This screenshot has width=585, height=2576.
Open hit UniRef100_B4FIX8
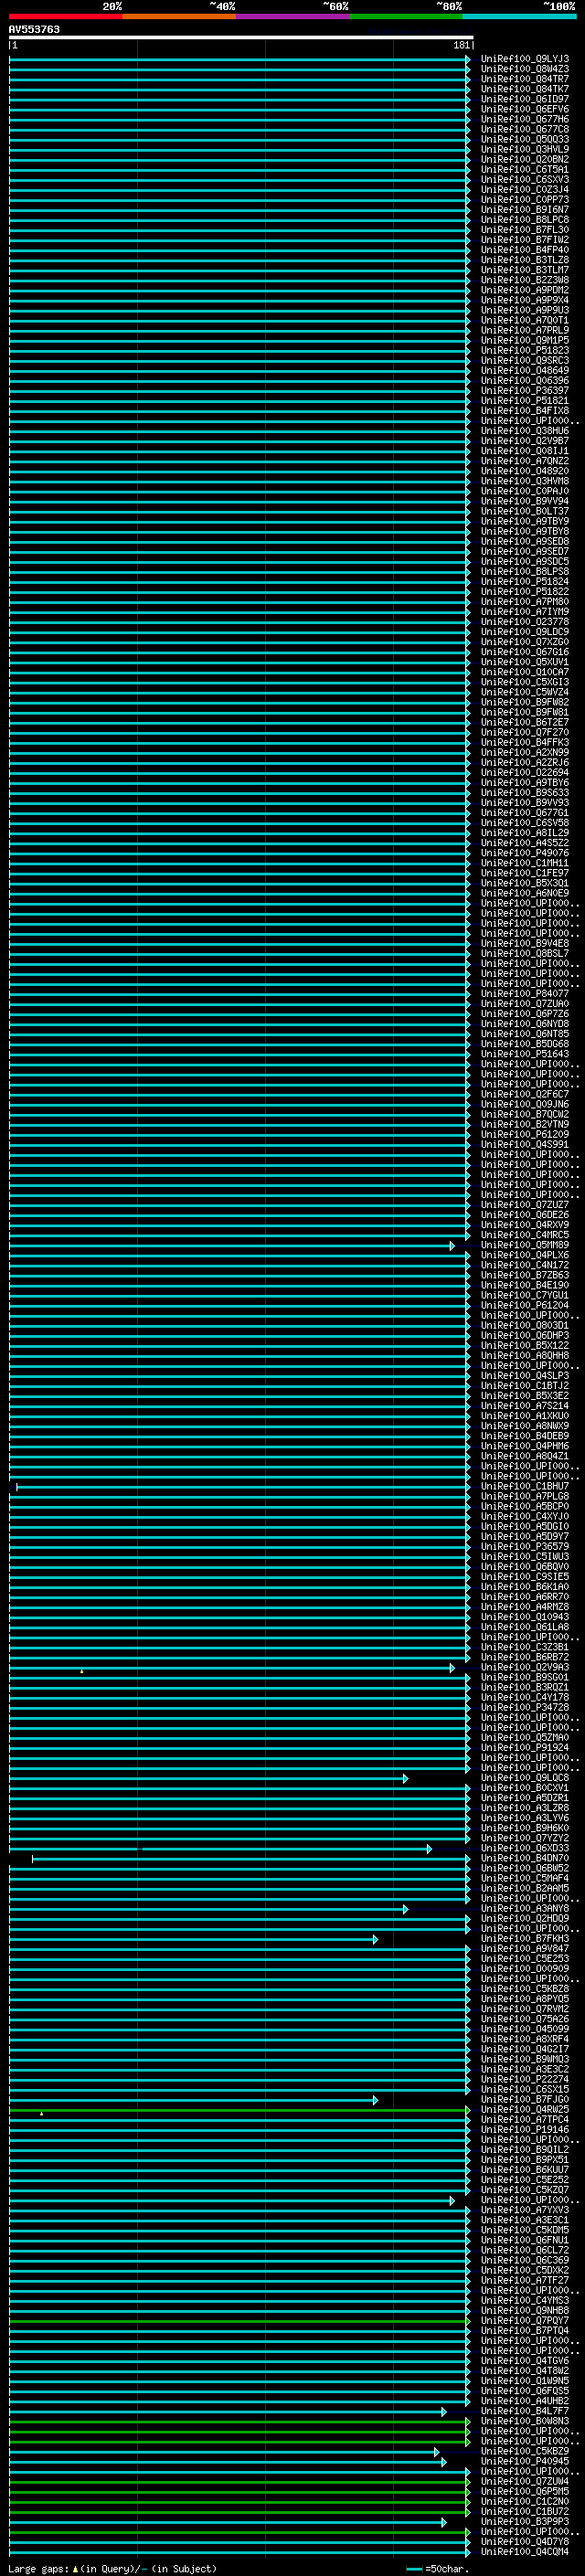pyautogui.click(x=525, y=411)
